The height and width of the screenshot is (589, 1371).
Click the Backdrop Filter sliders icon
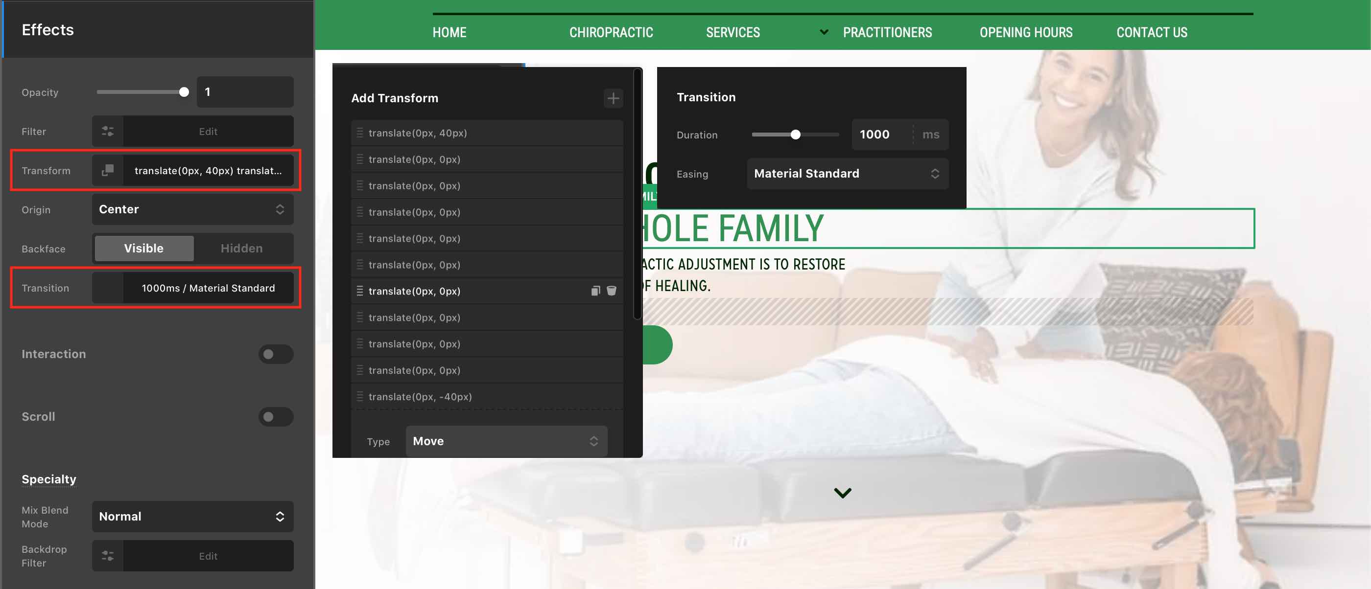(108, 556)
